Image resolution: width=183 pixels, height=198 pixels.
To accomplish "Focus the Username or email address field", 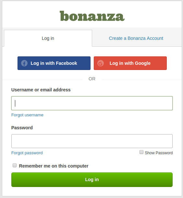I will click(92, 103).
